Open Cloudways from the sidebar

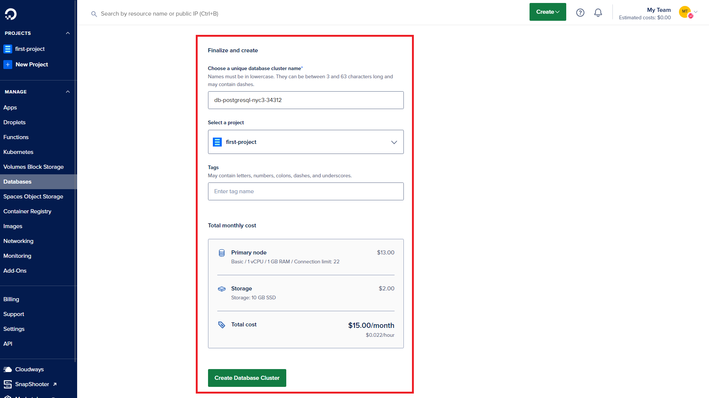click(29, 369)
